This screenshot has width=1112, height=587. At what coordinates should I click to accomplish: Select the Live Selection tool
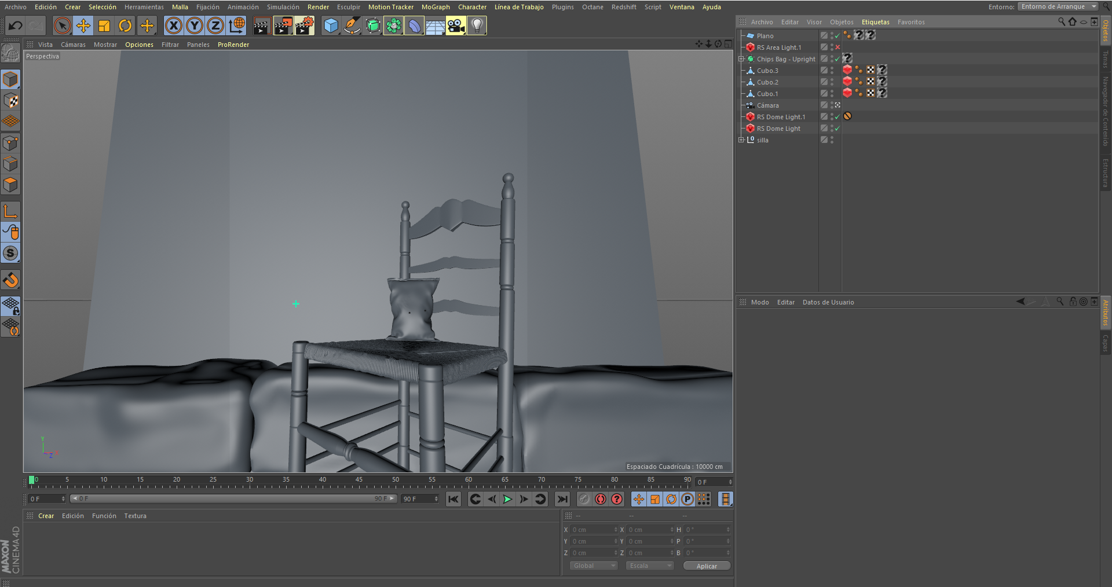[x=62, y=25]
